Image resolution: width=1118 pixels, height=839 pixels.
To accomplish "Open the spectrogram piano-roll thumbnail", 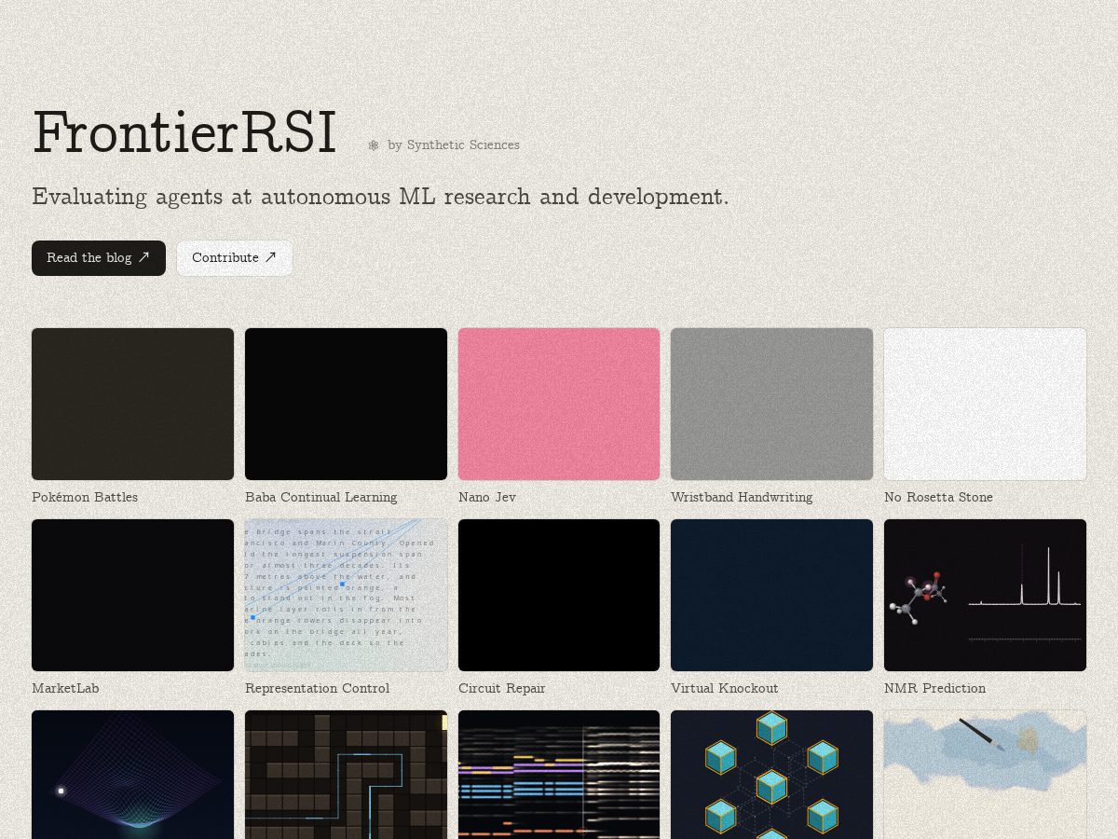I will coord(559,775).
